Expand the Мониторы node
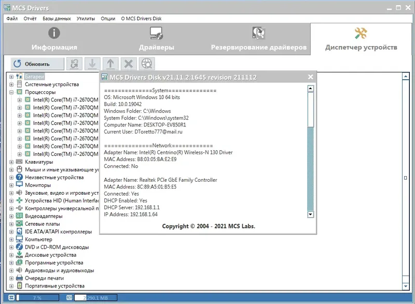This screenshot has width=415, height=304. point(11,185)
